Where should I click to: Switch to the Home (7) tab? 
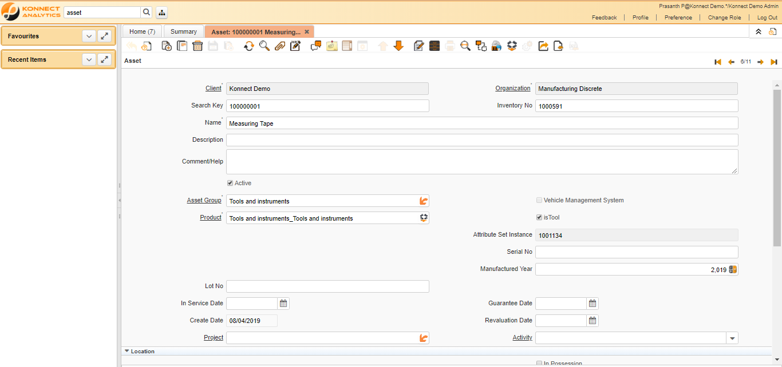click(x=142, y=31)
